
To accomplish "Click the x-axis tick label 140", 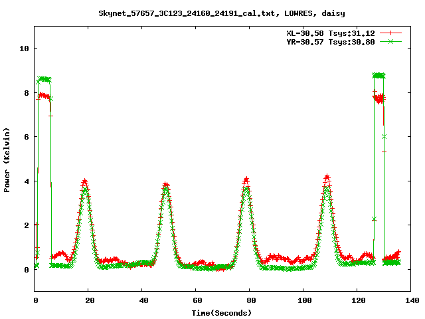I will point(412,300).
